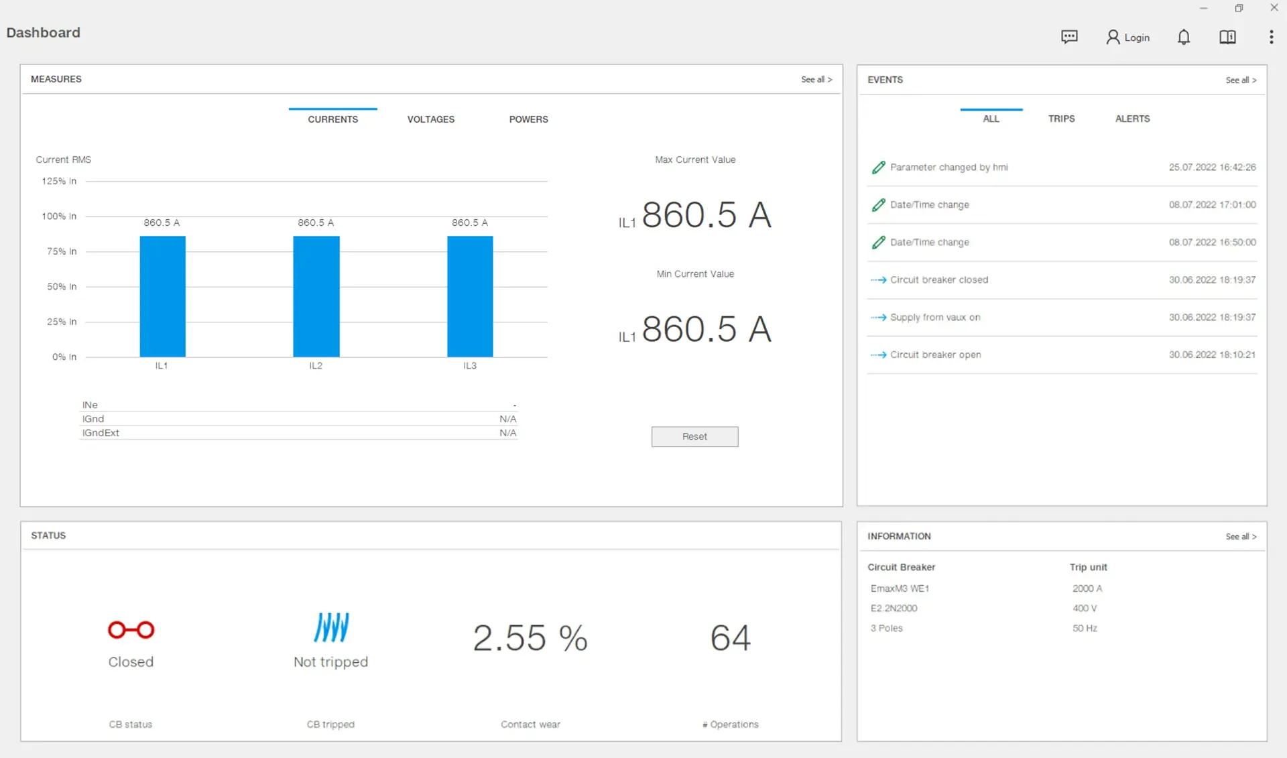Open See all in the INFORMATION panel
Viewport: 1287px width, 758px height.
coord(1240,536)
